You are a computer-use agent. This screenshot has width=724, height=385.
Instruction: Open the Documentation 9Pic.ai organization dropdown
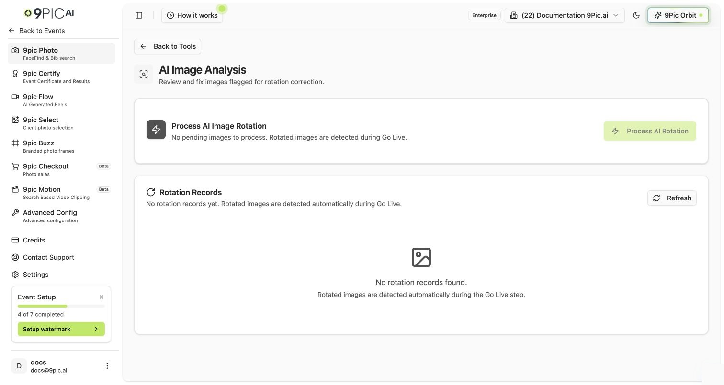coord(565,15)
